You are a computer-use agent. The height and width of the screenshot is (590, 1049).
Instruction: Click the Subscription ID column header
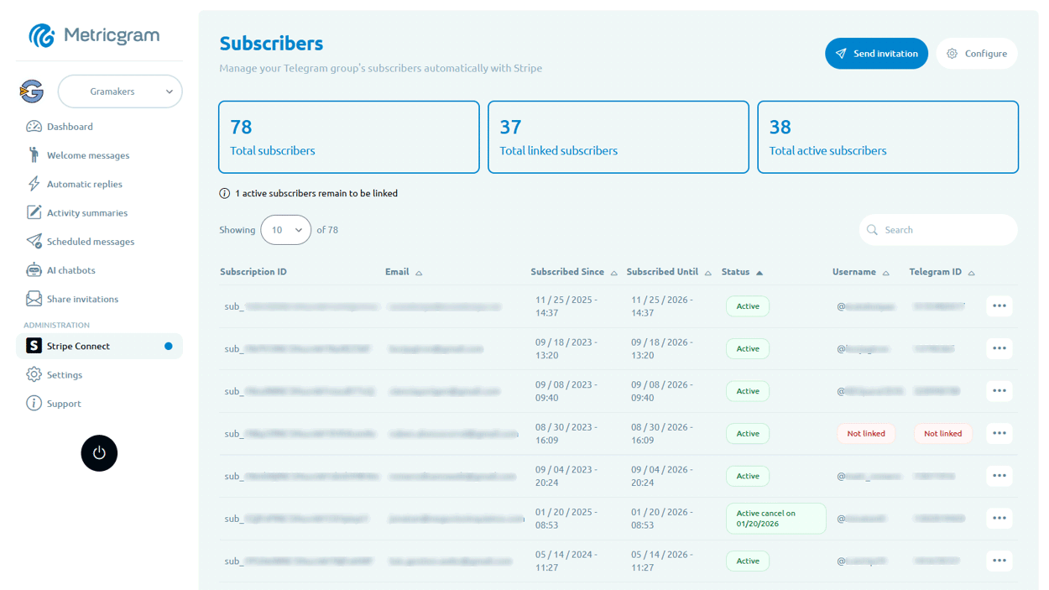pyautogui.click(x=253, y=272)
